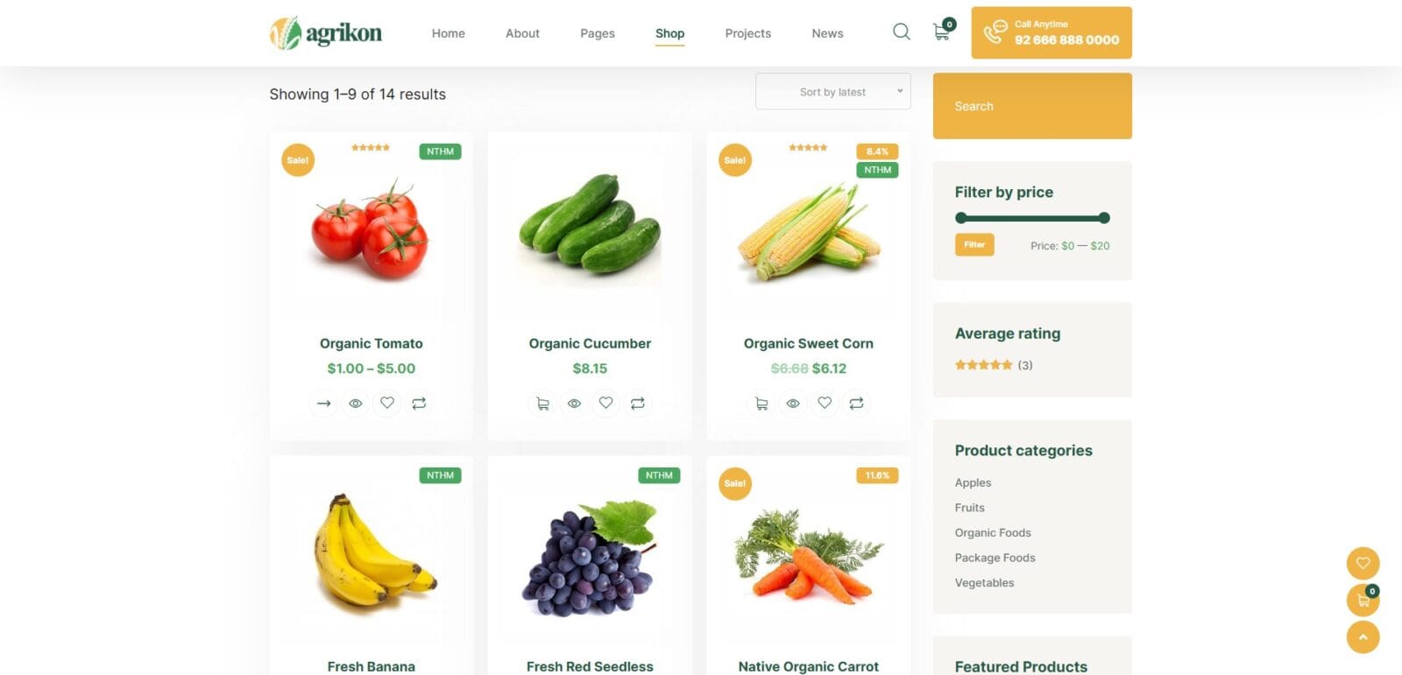Open the Sort by latest dropdown
Screen dimensions: 1402x675
(x=832, y=91)
